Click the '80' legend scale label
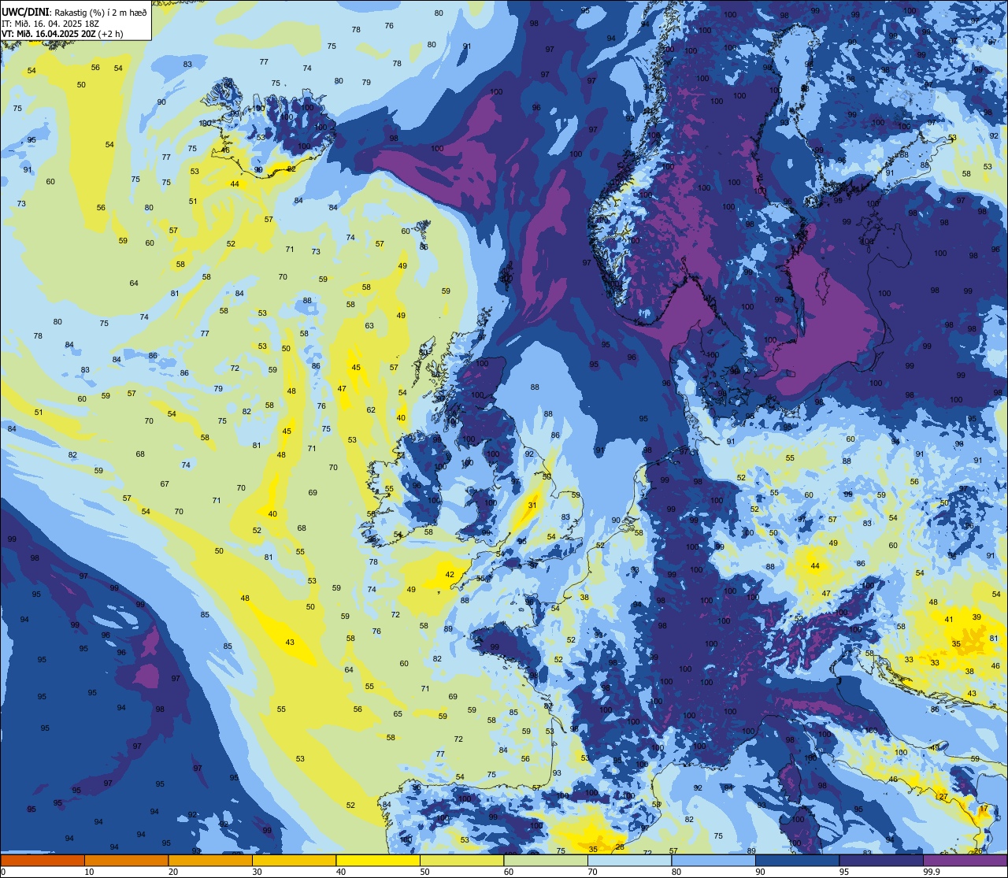The width and height of the screenshot is (1008, 878). click(676, 872)
